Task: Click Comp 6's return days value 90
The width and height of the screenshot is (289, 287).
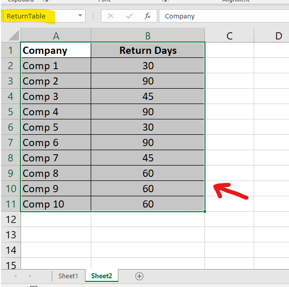Action: pos(148,142)
